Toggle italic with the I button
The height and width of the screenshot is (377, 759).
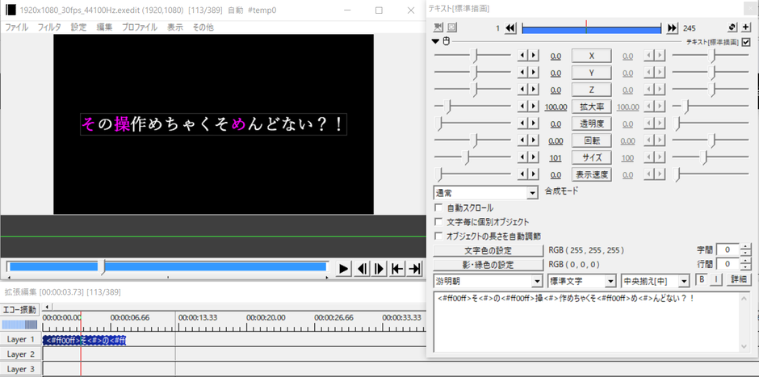click(x=716, y=279)
